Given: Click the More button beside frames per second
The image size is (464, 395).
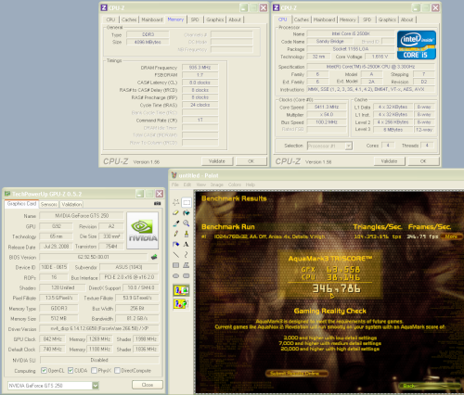Looking at the screenshot, I should coord(451,236).
